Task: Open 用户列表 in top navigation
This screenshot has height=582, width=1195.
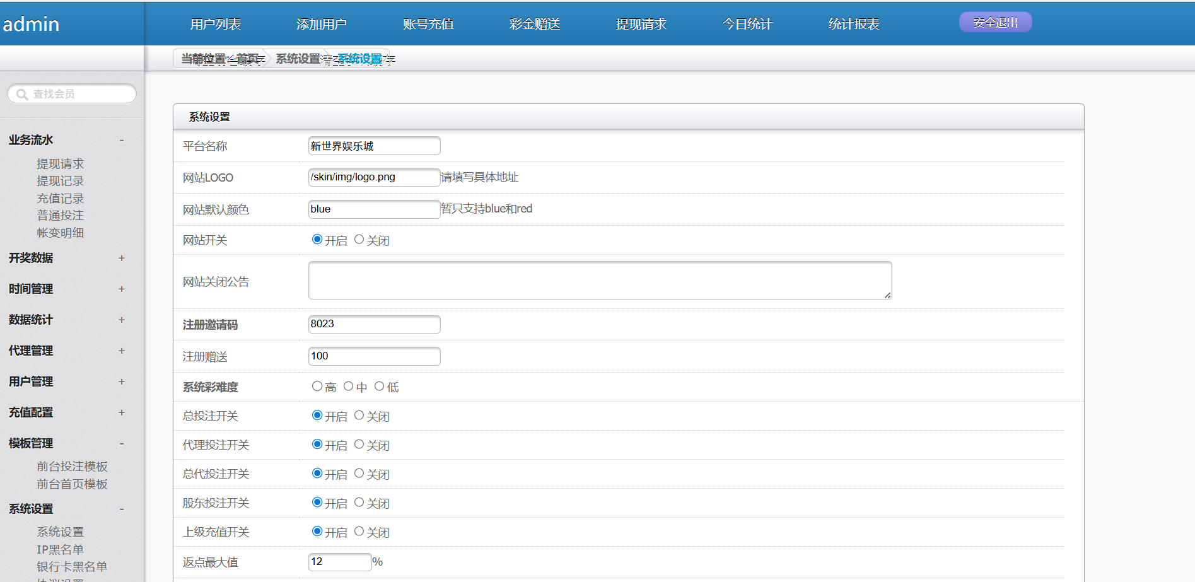Action: [216, 24]
